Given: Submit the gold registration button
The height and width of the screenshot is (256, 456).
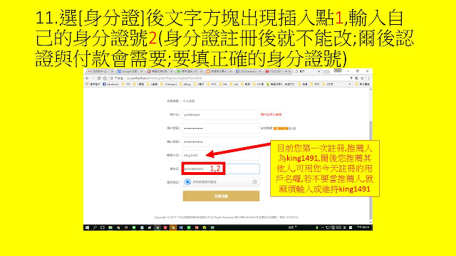Looking at the screenshot, I should pyautogui.click(x=221, y=196).
